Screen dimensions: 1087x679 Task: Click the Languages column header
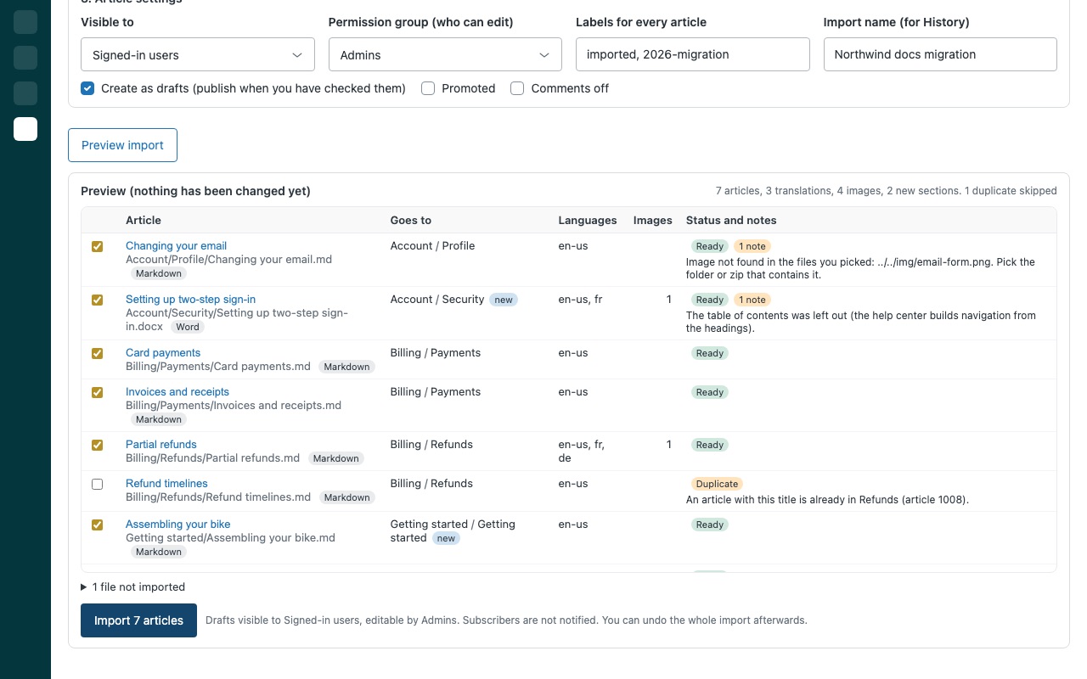(588, 220)
